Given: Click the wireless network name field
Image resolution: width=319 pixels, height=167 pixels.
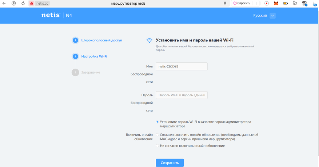Looking at the screenshot, I should 182,66.
